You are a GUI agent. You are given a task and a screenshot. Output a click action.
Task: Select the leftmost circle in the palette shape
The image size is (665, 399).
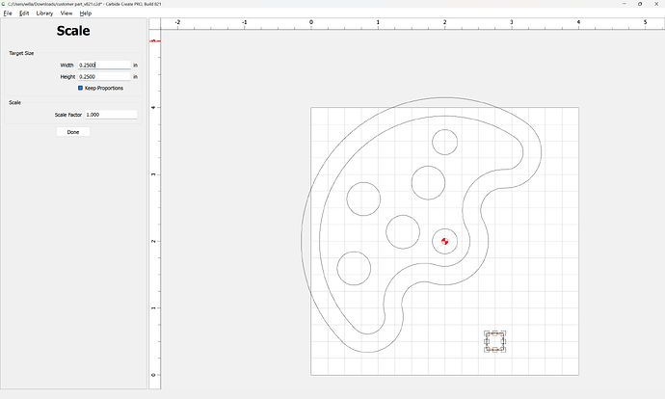point(361,198)
